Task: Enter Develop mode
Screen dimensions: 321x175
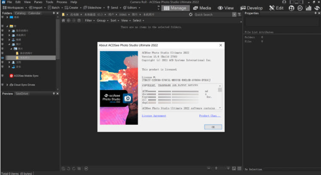Action: click(251, 8)
